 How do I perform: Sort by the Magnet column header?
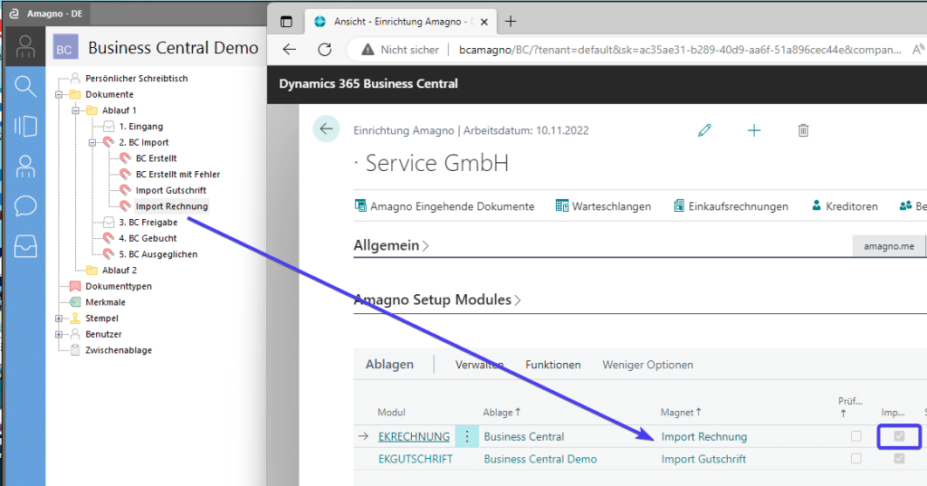tap(681, 412)
